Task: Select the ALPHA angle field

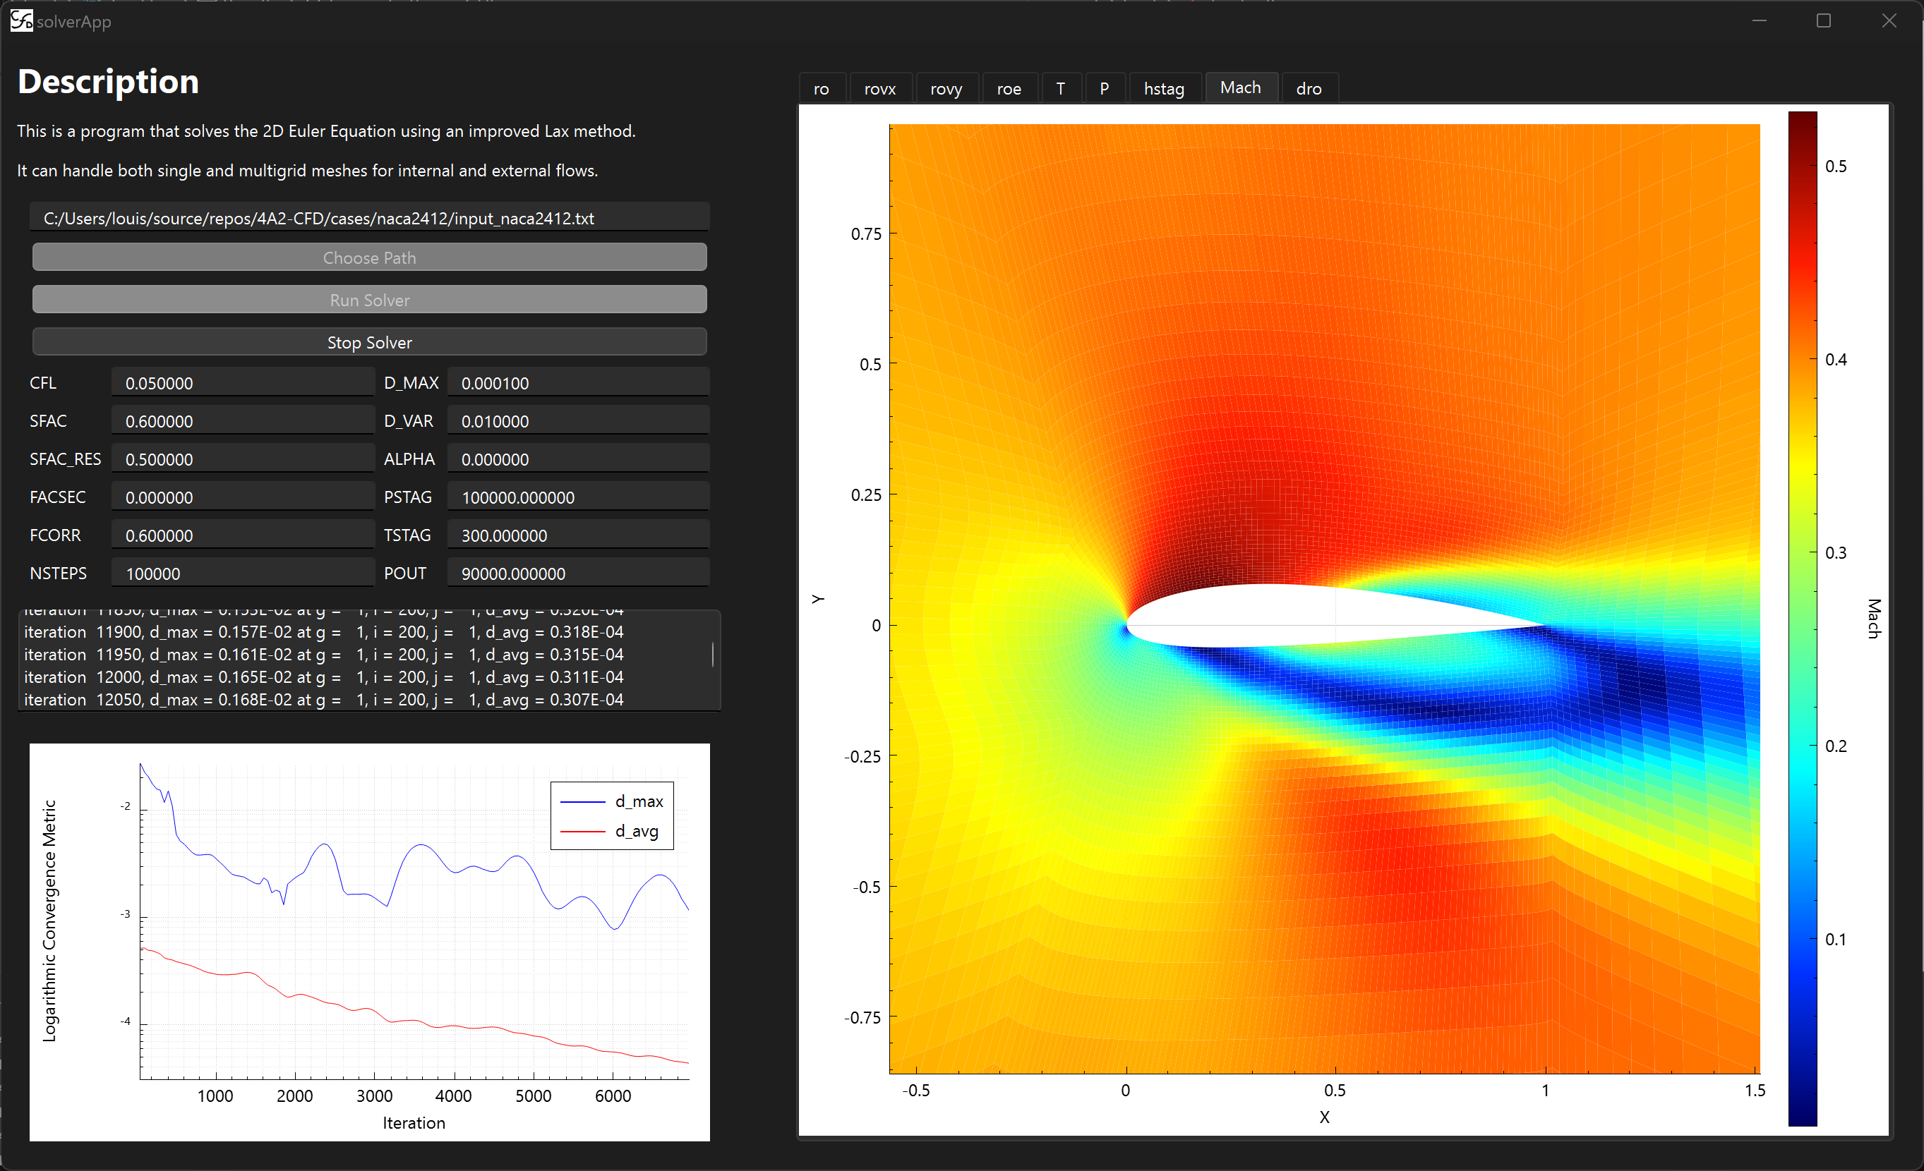Action: click(x=577, y=459)
